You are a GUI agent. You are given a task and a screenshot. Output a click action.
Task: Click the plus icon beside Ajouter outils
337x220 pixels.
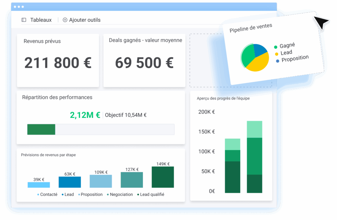point(65,20)
